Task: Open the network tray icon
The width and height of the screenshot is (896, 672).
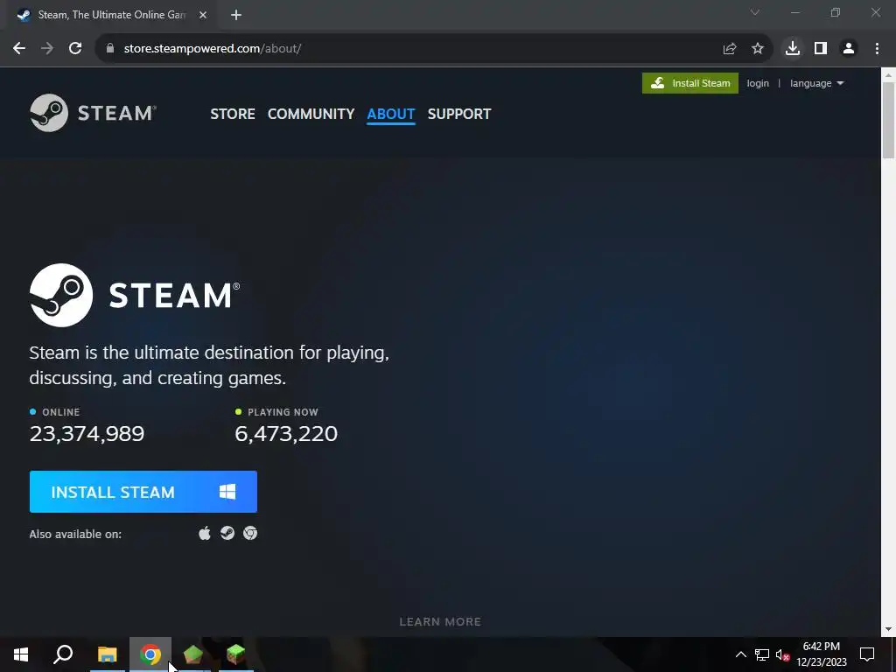Action: [x=762, y=654]
